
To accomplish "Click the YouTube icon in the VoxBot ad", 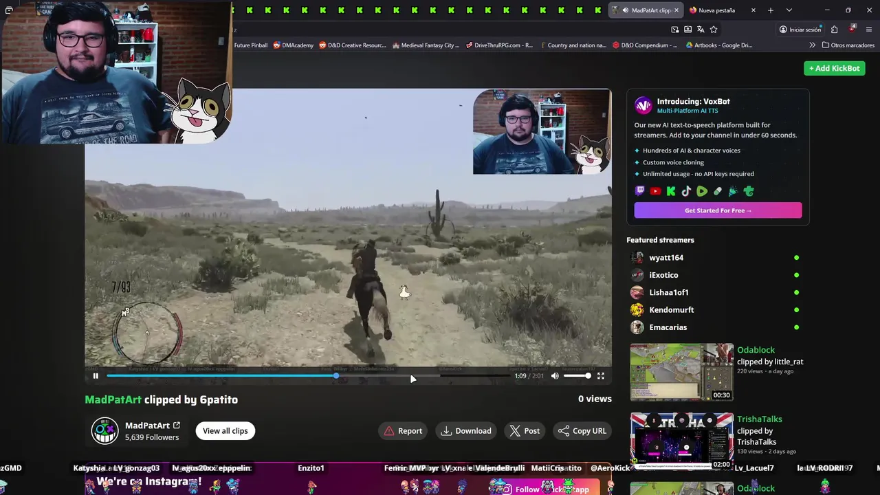I will point(655,192).
